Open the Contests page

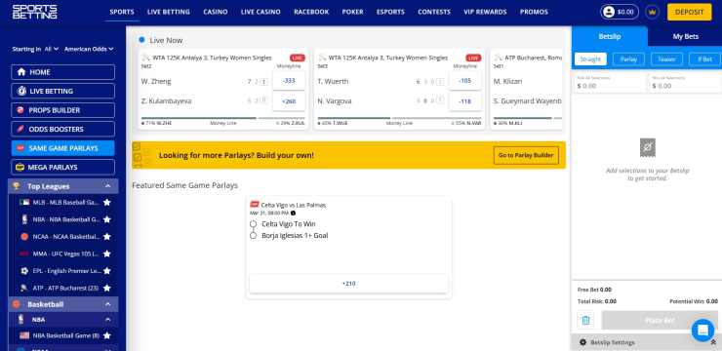coord(434,12)
